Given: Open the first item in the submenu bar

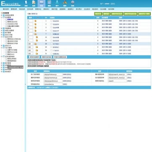Looking at the screenshot, I should point(6,9).
